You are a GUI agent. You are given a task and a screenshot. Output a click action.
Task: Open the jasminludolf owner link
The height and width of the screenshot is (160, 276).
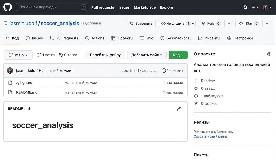point(23,23)
